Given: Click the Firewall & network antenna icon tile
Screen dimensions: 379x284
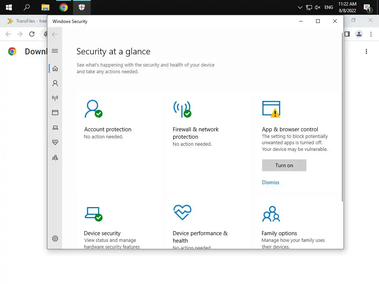Looking at the screenshot, I should point(182,109).
